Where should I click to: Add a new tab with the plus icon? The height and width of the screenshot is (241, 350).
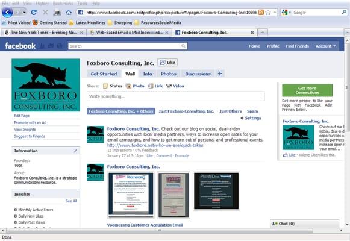pos(220,74)
